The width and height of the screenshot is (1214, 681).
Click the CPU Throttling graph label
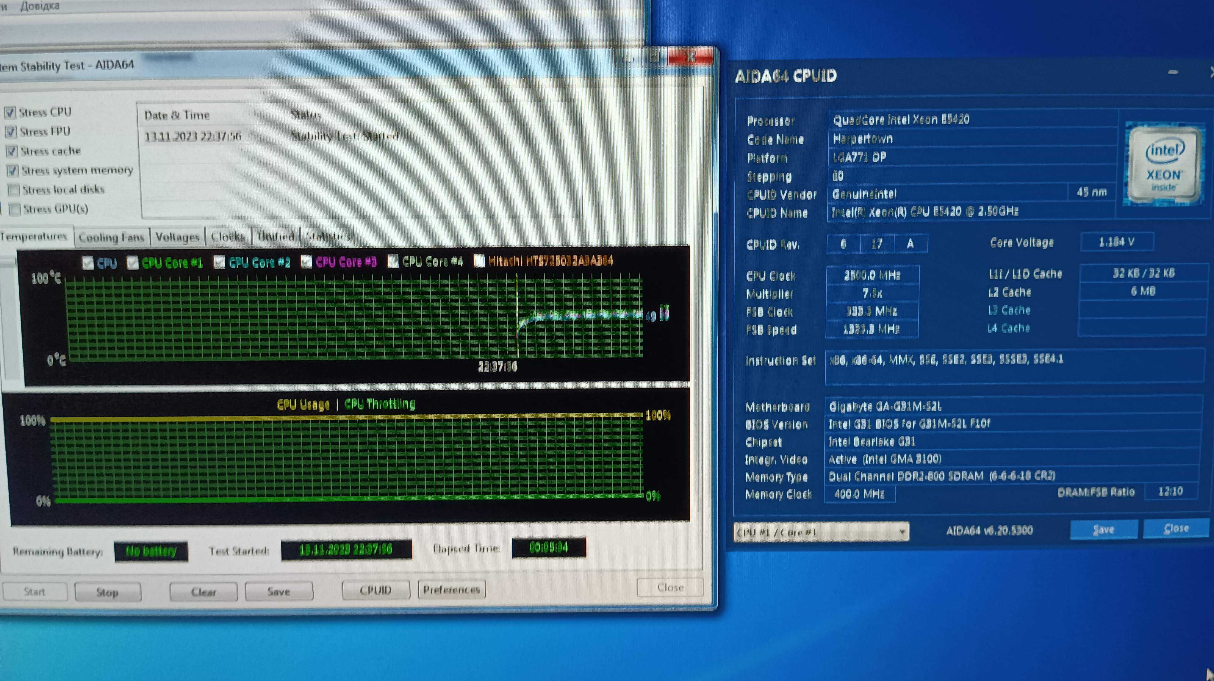pyautogui.click(x=380, y=404)
